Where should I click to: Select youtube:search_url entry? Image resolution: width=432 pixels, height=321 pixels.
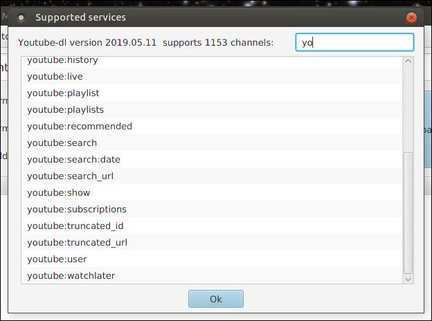click(70, 176)
